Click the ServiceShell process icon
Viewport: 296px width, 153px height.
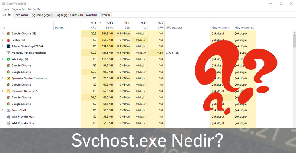coord(8,110)
